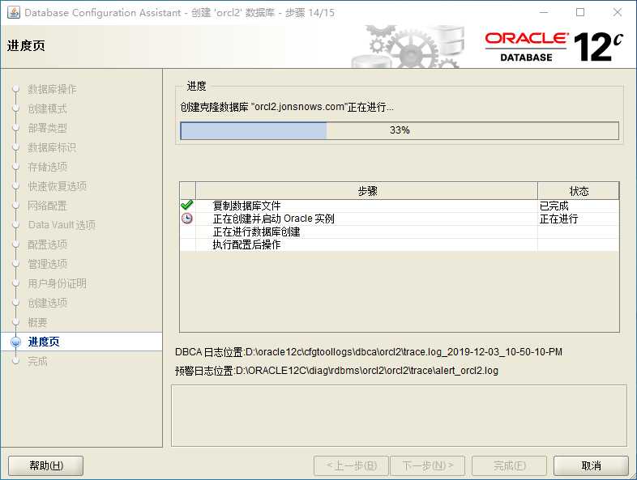This screenshot has width=637, height=480.
Task: Click the 步骤 column header
Action: [367, 191]
